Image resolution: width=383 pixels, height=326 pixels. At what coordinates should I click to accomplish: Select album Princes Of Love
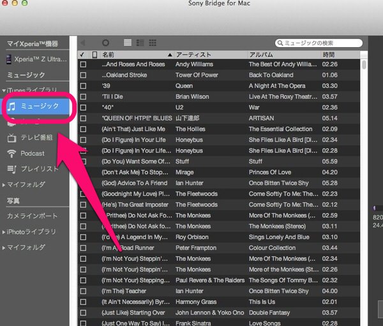click(x=270, y=172)
